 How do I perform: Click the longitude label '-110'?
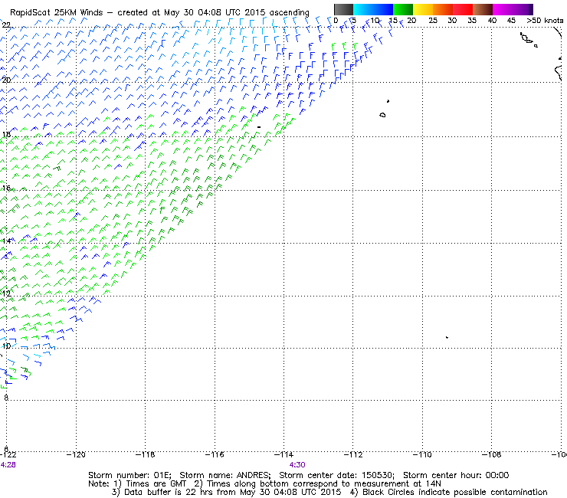point(422,454)
